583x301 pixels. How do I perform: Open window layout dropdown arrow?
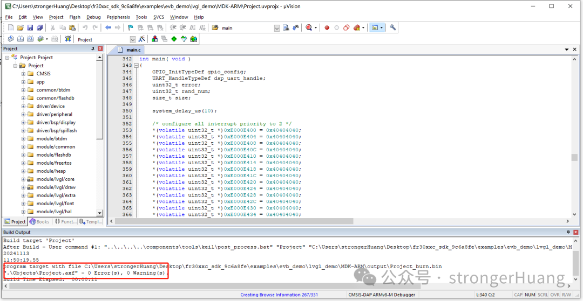[382, 28]
